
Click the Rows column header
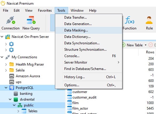point(150,52)
